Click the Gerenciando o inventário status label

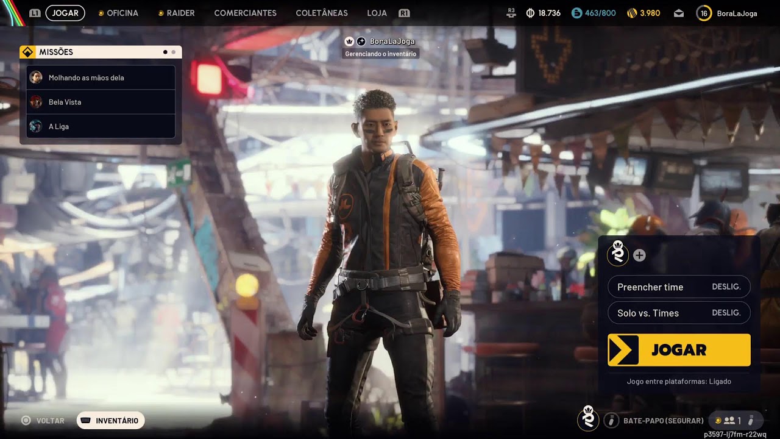click(x=381, y=54)
